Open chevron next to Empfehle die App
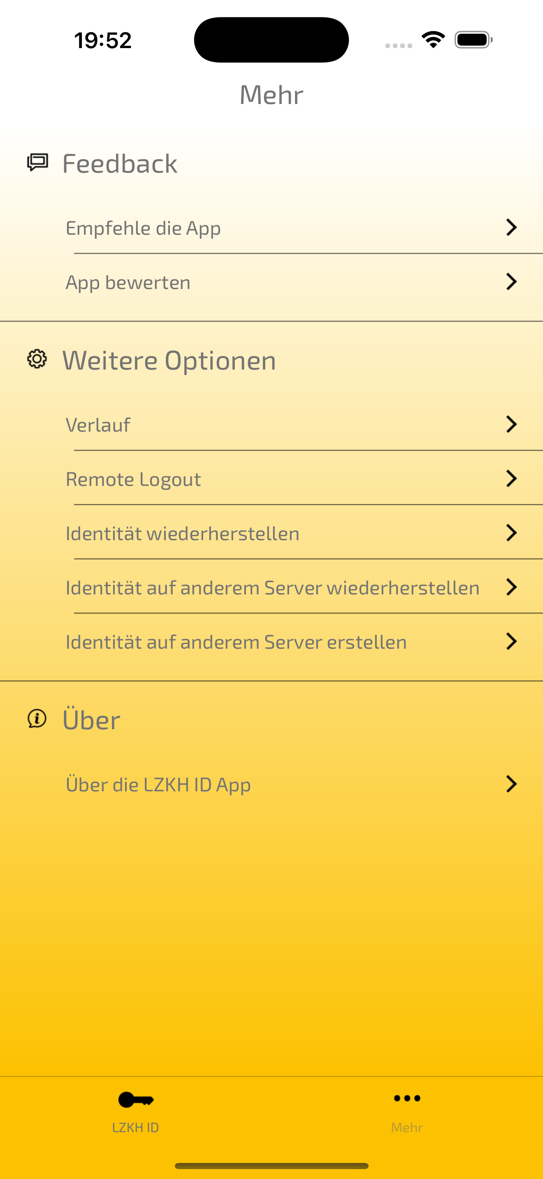The width and height of the screenshot is (543, 1179). [x=511, y=227]
